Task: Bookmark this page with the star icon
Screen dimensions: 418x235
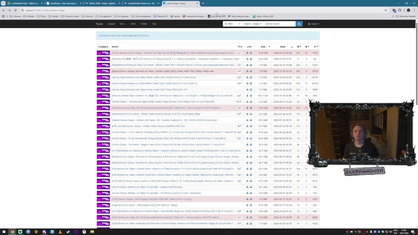Action: [x=385, y=10]
